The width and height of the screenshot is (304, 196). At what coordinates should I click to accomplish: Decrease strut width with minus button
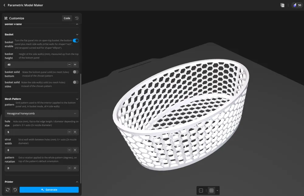point(69,150)
